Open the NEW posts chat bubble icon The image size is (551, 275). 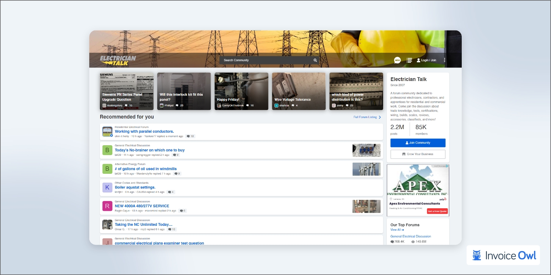397,60
